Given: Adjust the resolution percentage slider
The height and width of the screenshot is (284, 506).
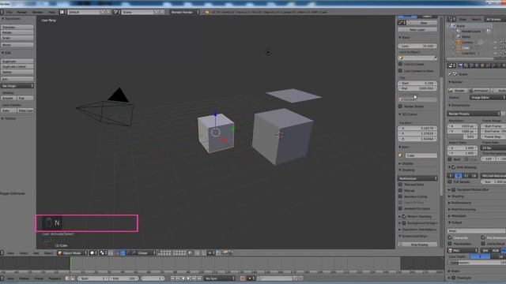Looking at the screenshot, I should coord(463,136).
